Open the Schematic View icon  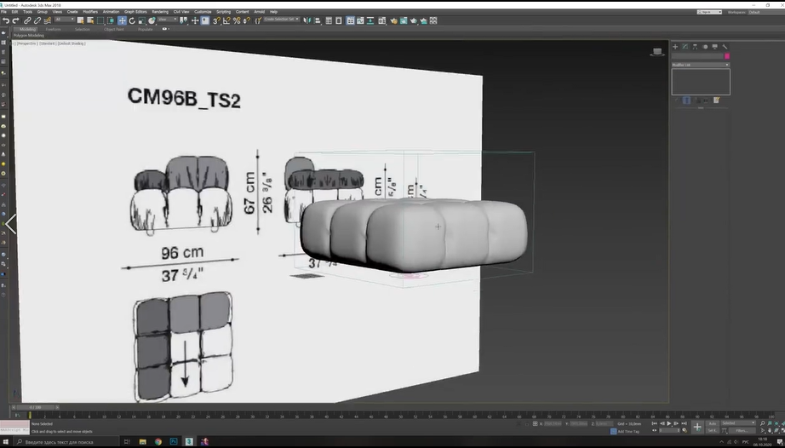pos(371,20)
